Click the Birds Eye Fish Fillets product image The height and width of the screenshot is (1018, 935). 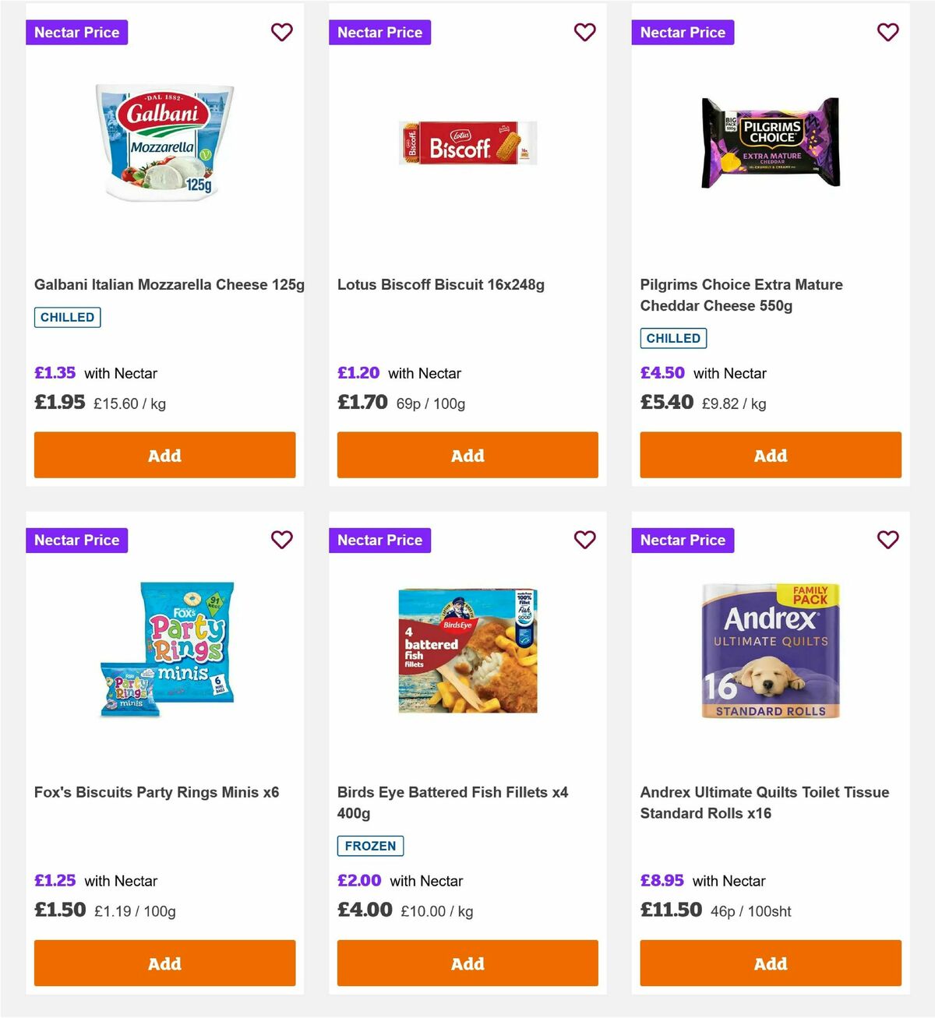(x=467, y=649)
